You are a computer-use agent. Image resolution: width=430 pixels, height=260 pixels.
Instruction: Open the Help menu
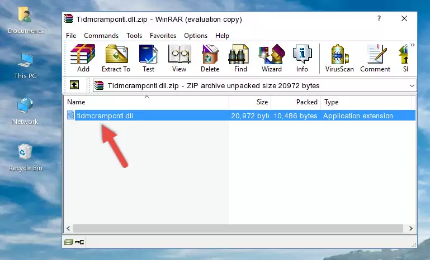pos(222,36)
